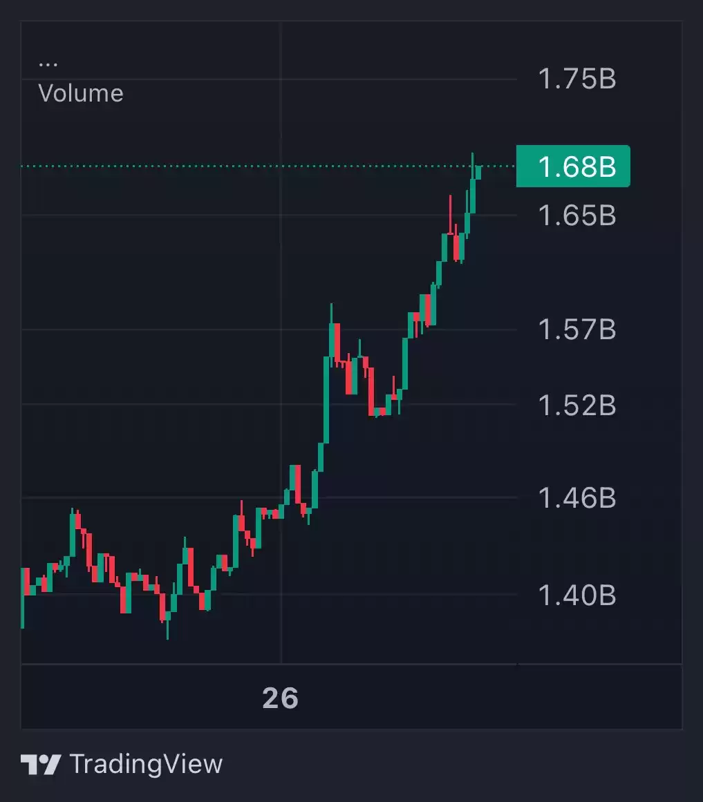Click the 1.65B price axis label
This screenshot has width=703, height=802.
577,216
